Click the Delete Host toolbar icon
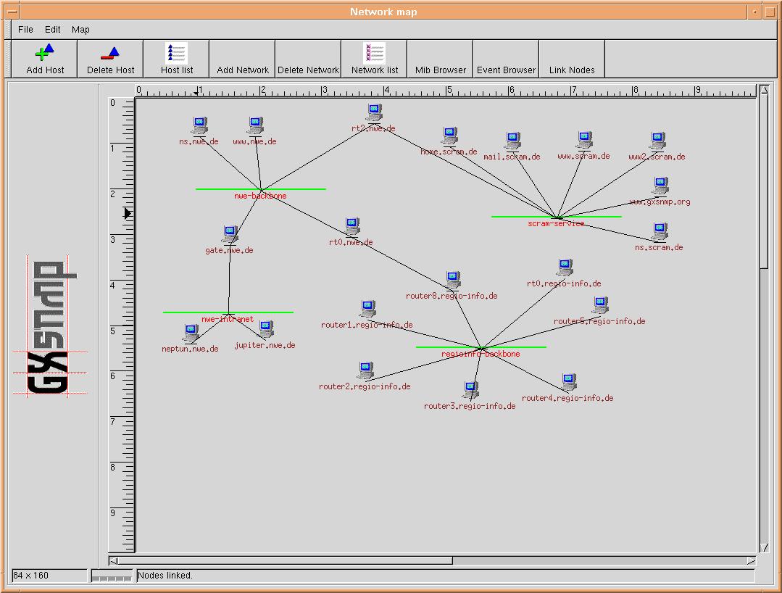 coord(110,52)
